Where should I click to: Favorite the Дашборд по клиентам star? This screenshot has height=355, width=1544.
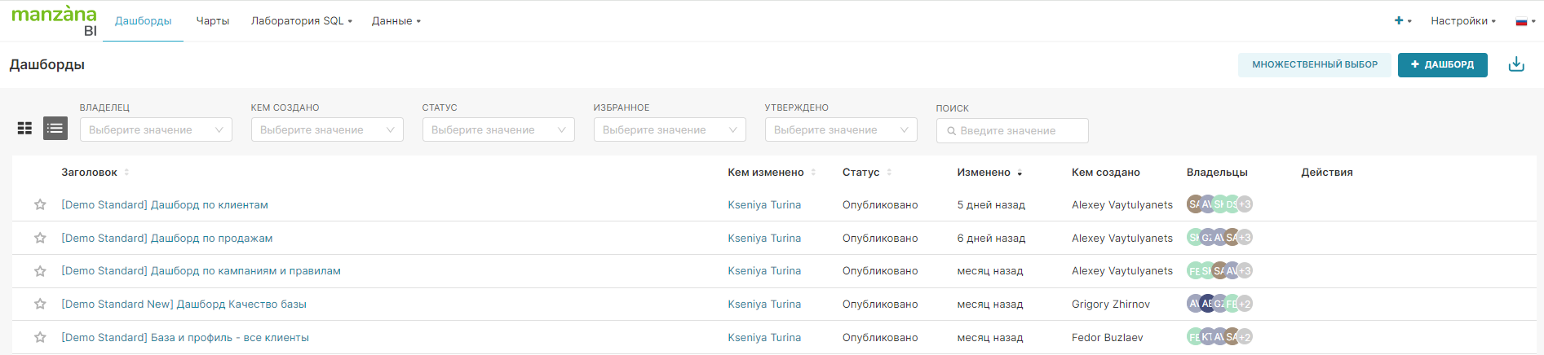coord(40,205)
